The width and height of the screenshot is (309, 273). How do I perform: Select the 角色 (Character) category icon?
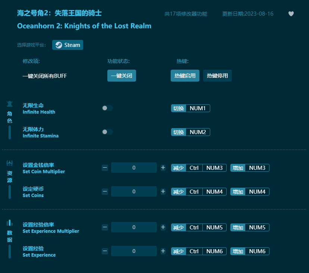coord(9,104)
